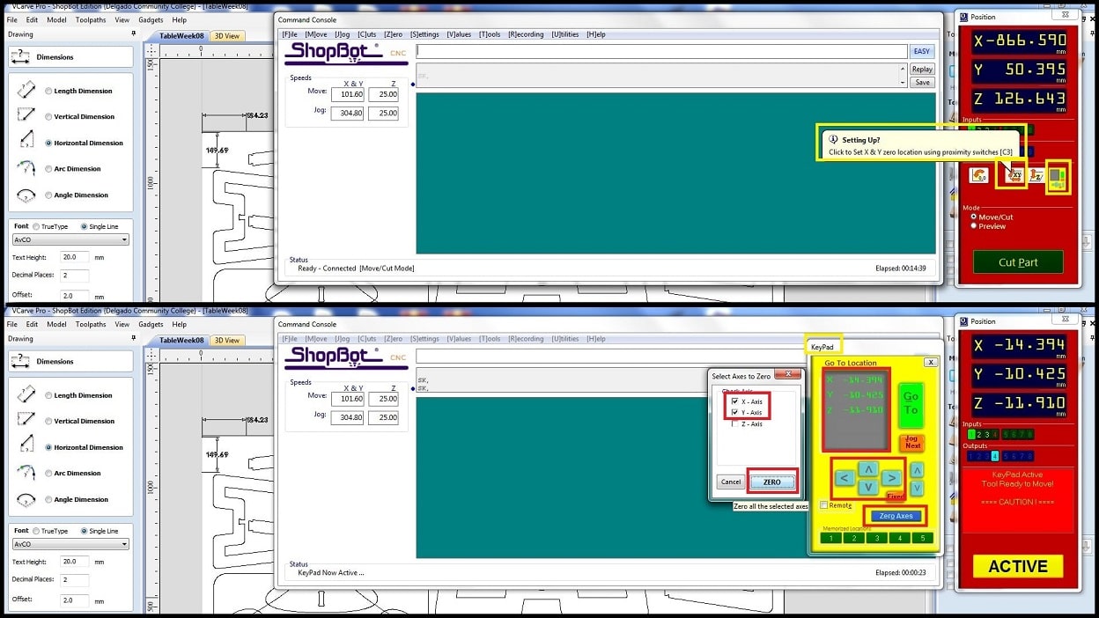
Task: Open [Z]ero menu in console reading Ready - Connected
Action: pyautogui.click(x=393, y=34)
